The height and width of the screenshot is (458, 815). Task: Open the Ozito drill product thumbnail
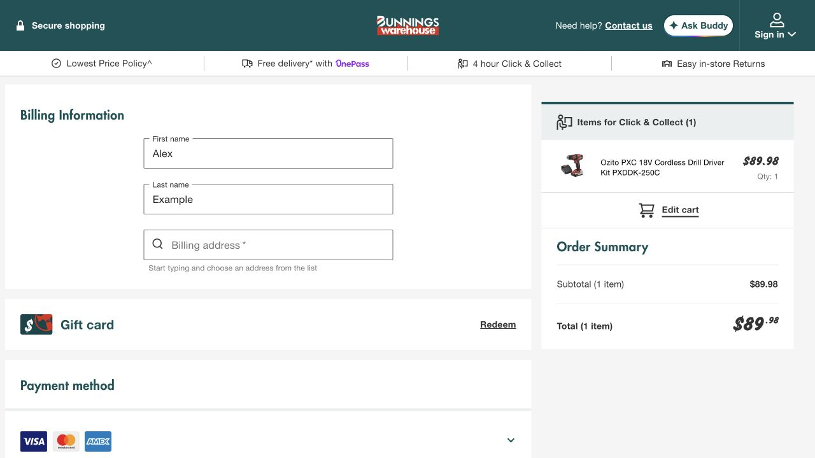point(572,167)
